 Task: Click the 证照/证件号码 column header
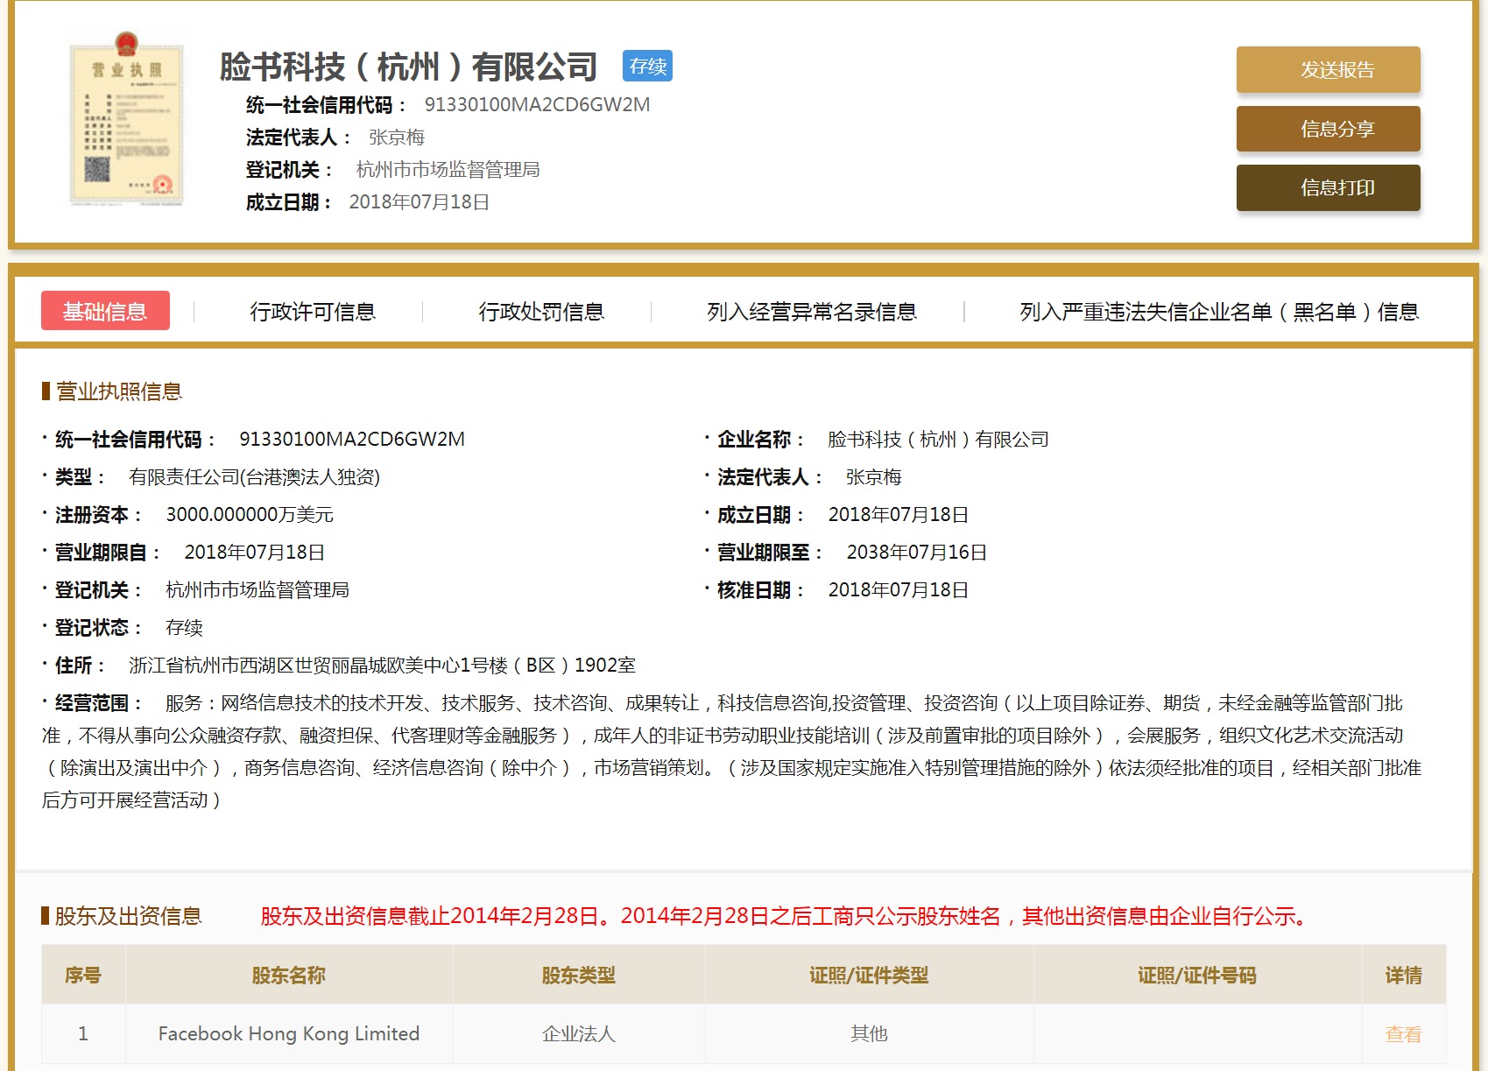click(x=1197, y=976)
